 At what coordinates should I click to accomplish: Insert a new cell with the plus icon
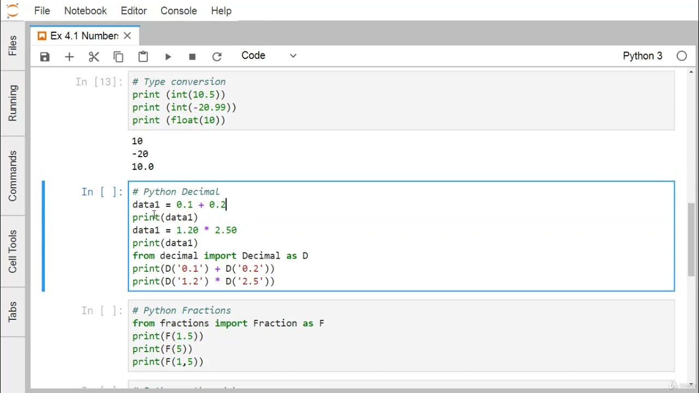[69, 57]
